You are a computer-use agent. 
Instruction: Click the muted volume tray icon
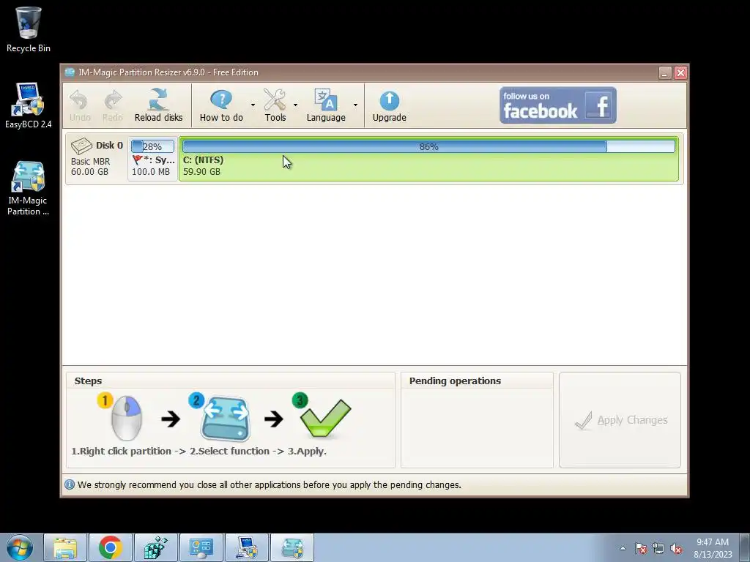pos(676,548)
